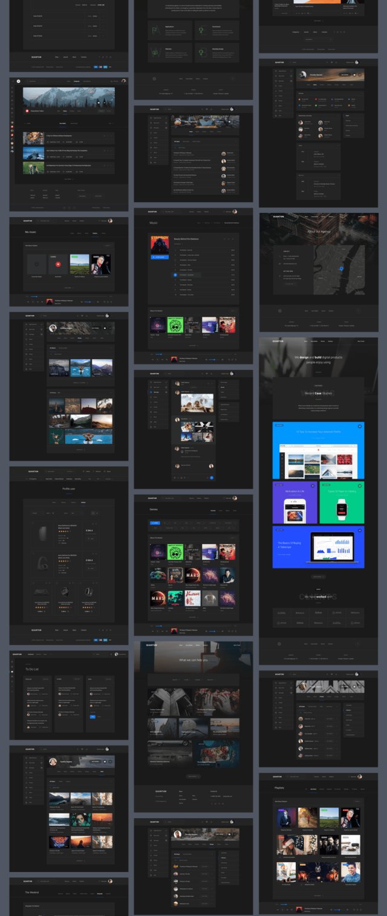Click the blue location pin on the agency map
Screen dimensions: 387x916
342,267
